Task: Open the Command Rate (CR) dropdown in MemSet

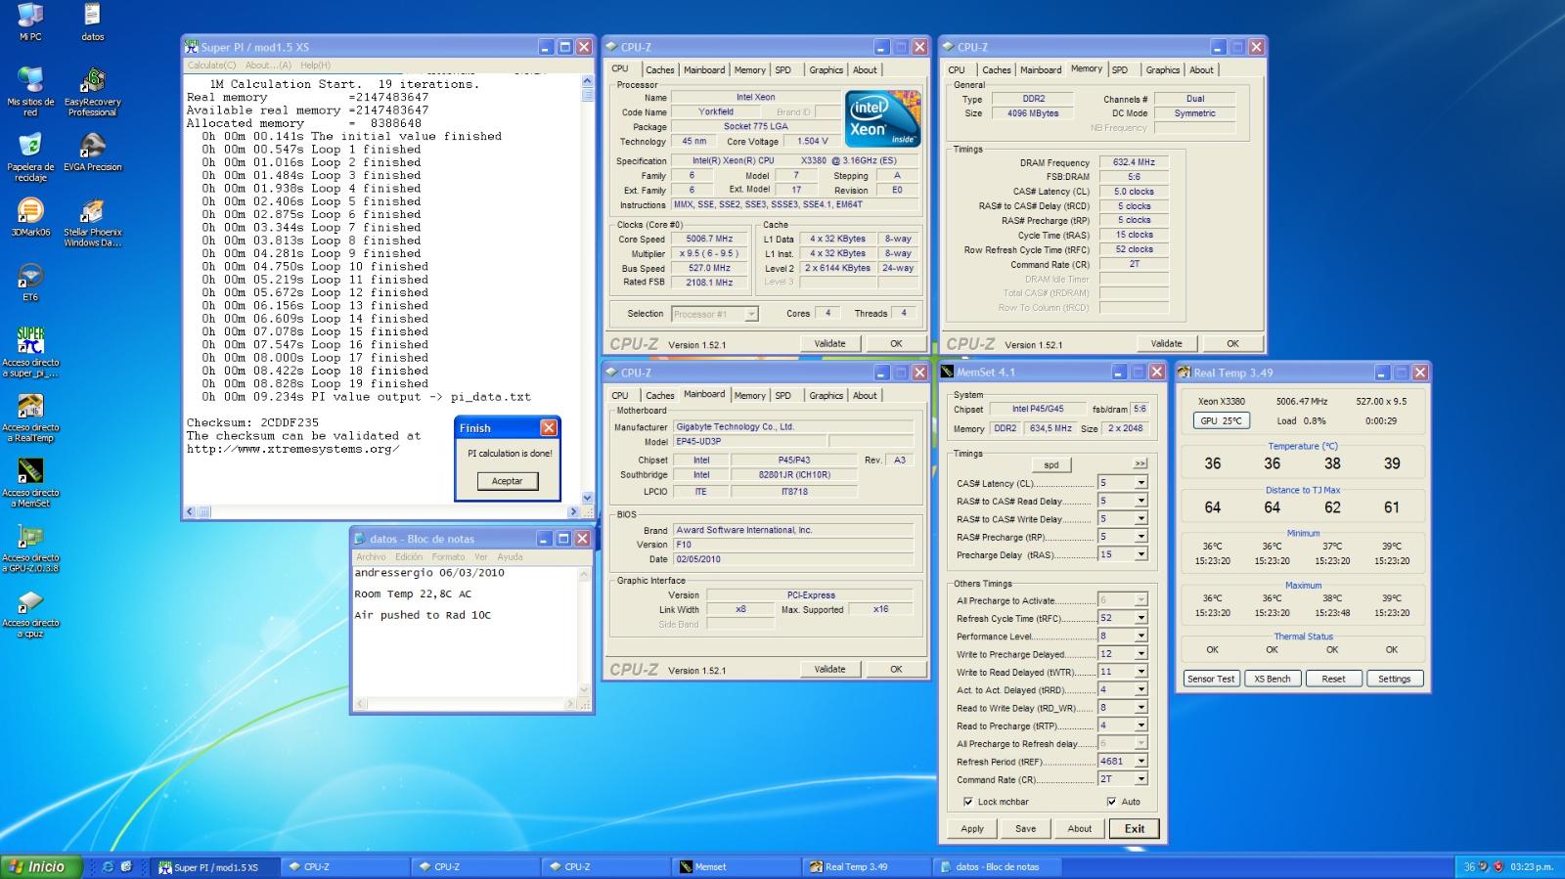Action: (x=1140, y=779)
